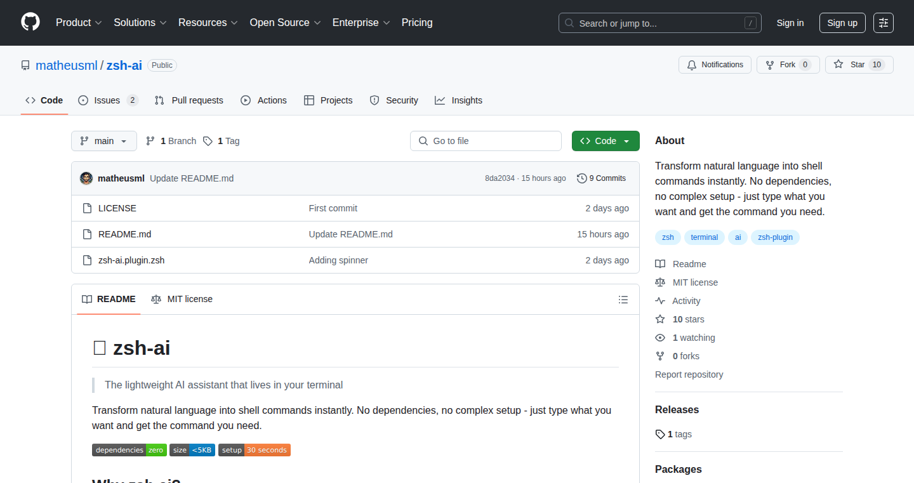Click the size <5KB badge
914x483 pixels.
pyautogui.click(x=192, y=450)
